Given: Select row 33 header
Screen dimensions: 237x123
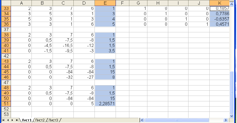Looking at the screenshot, I should click(x=6, y=8).
